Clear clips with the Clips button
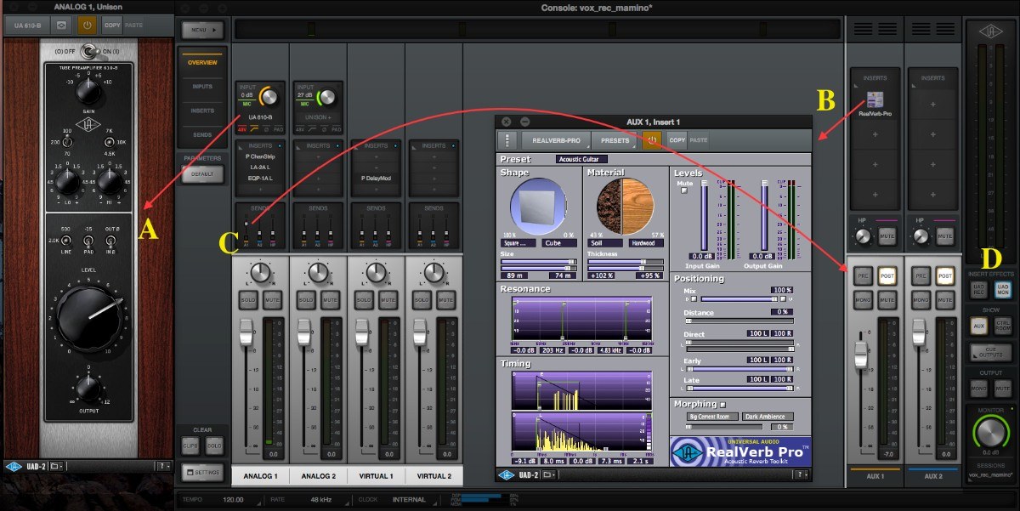Image resolution: width=1020 pixels, height=511 pixels. 191,446
